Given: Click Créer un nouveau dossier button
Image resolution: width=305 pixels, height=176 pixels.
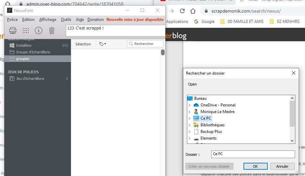Looking at the screenshot, I should click(209, 166).
